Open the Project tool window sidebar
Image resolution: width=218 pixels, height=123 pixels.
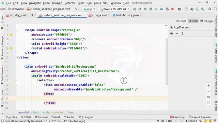click(2, 22)
